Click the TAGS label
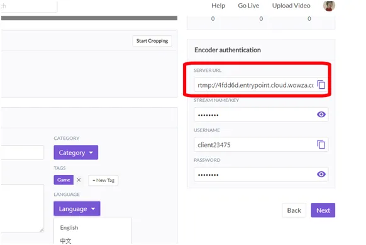This screenshot has width=366, height=245. (x=60, y=168)
